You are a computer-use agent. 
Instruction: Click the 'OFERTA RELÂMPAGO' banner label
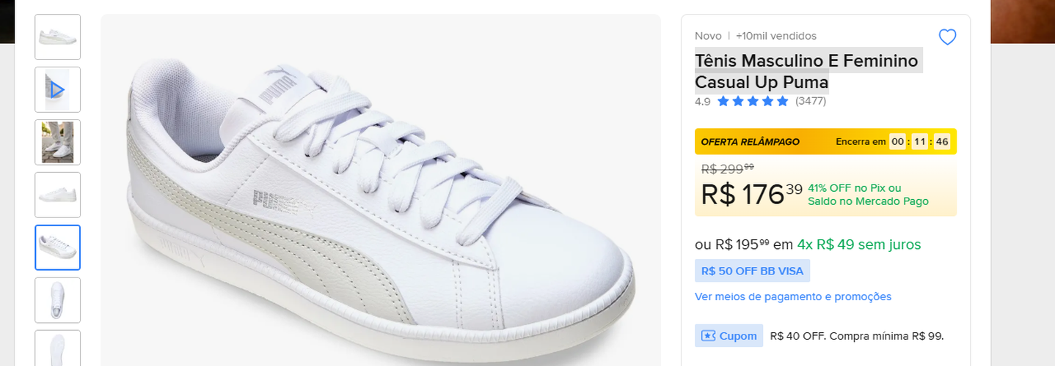coord(750,142)
